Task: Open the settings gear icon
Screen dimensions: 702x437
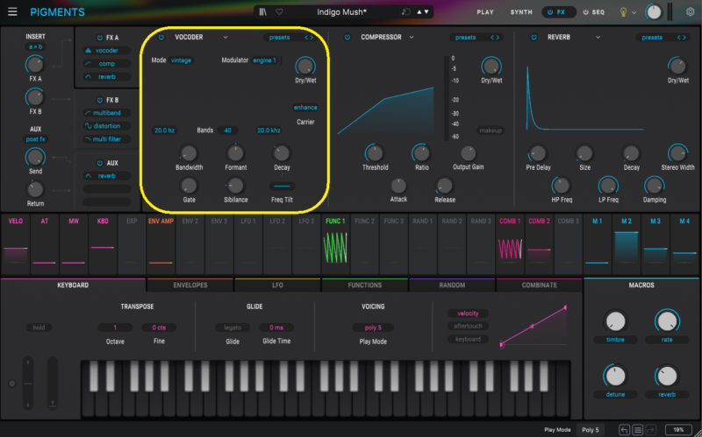Action: 691,12
